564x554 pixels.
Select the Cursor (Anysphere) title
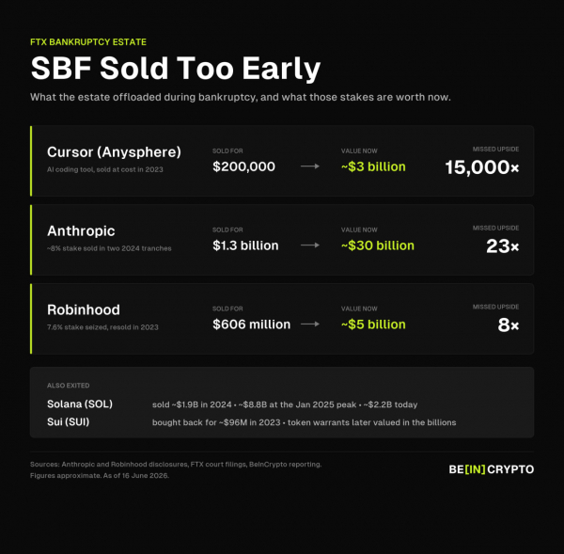tap(114, 152)
